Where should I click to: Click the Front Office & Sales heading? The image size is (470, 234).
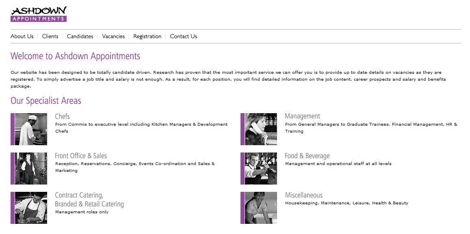point(81,156)
